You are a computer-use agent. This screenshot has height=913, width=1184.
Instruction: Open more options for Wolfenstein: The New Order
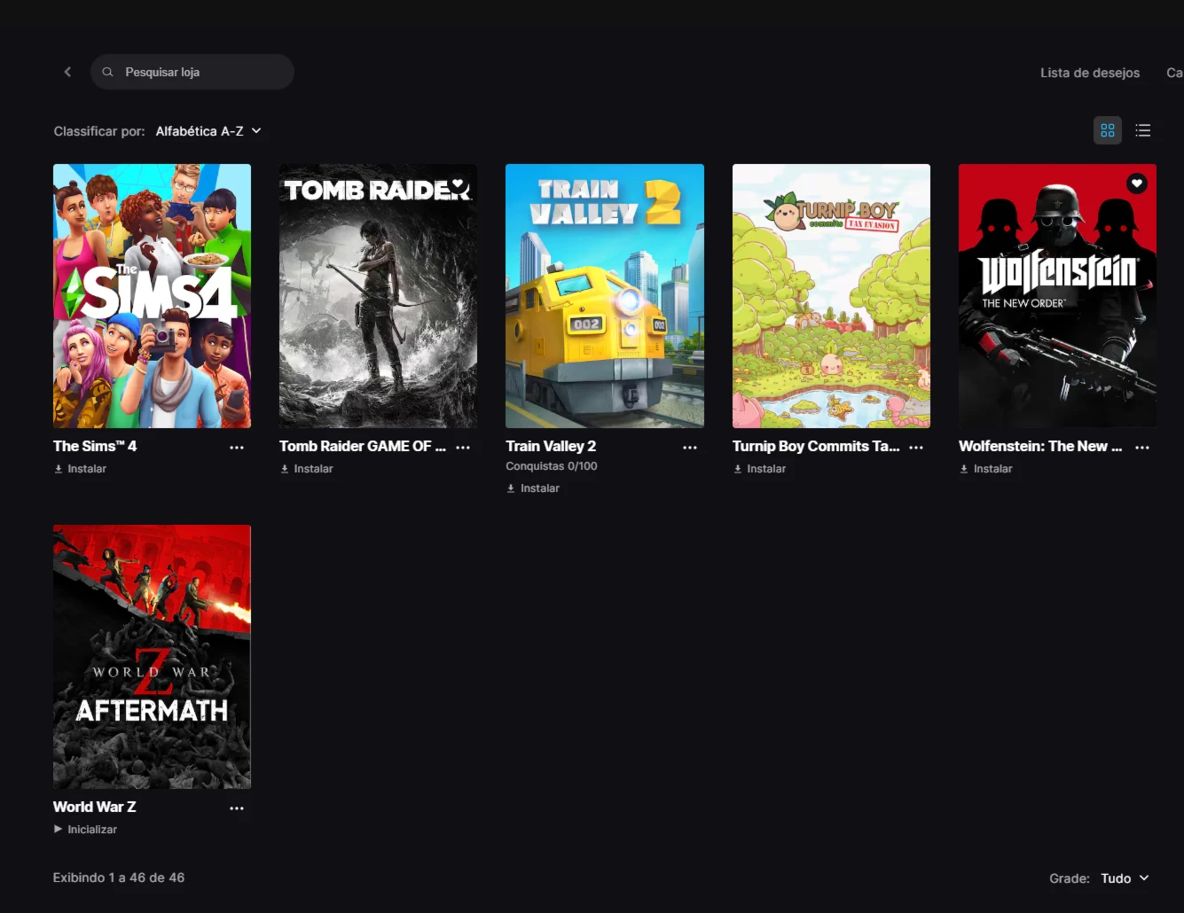pos(1142,448)
